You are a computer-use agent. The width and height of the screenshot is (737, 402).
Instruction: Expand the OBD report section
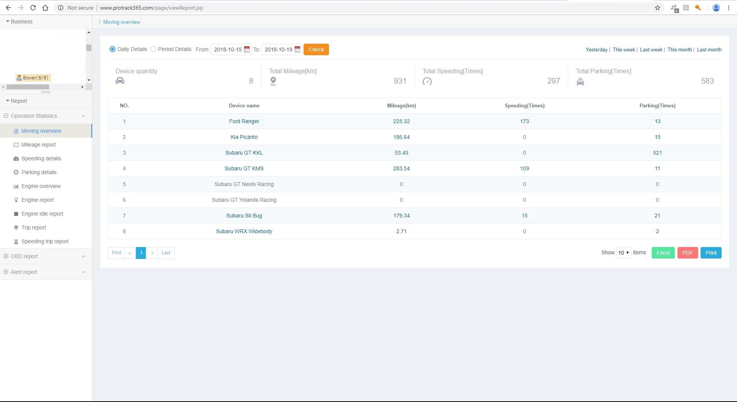pos(83,256)
